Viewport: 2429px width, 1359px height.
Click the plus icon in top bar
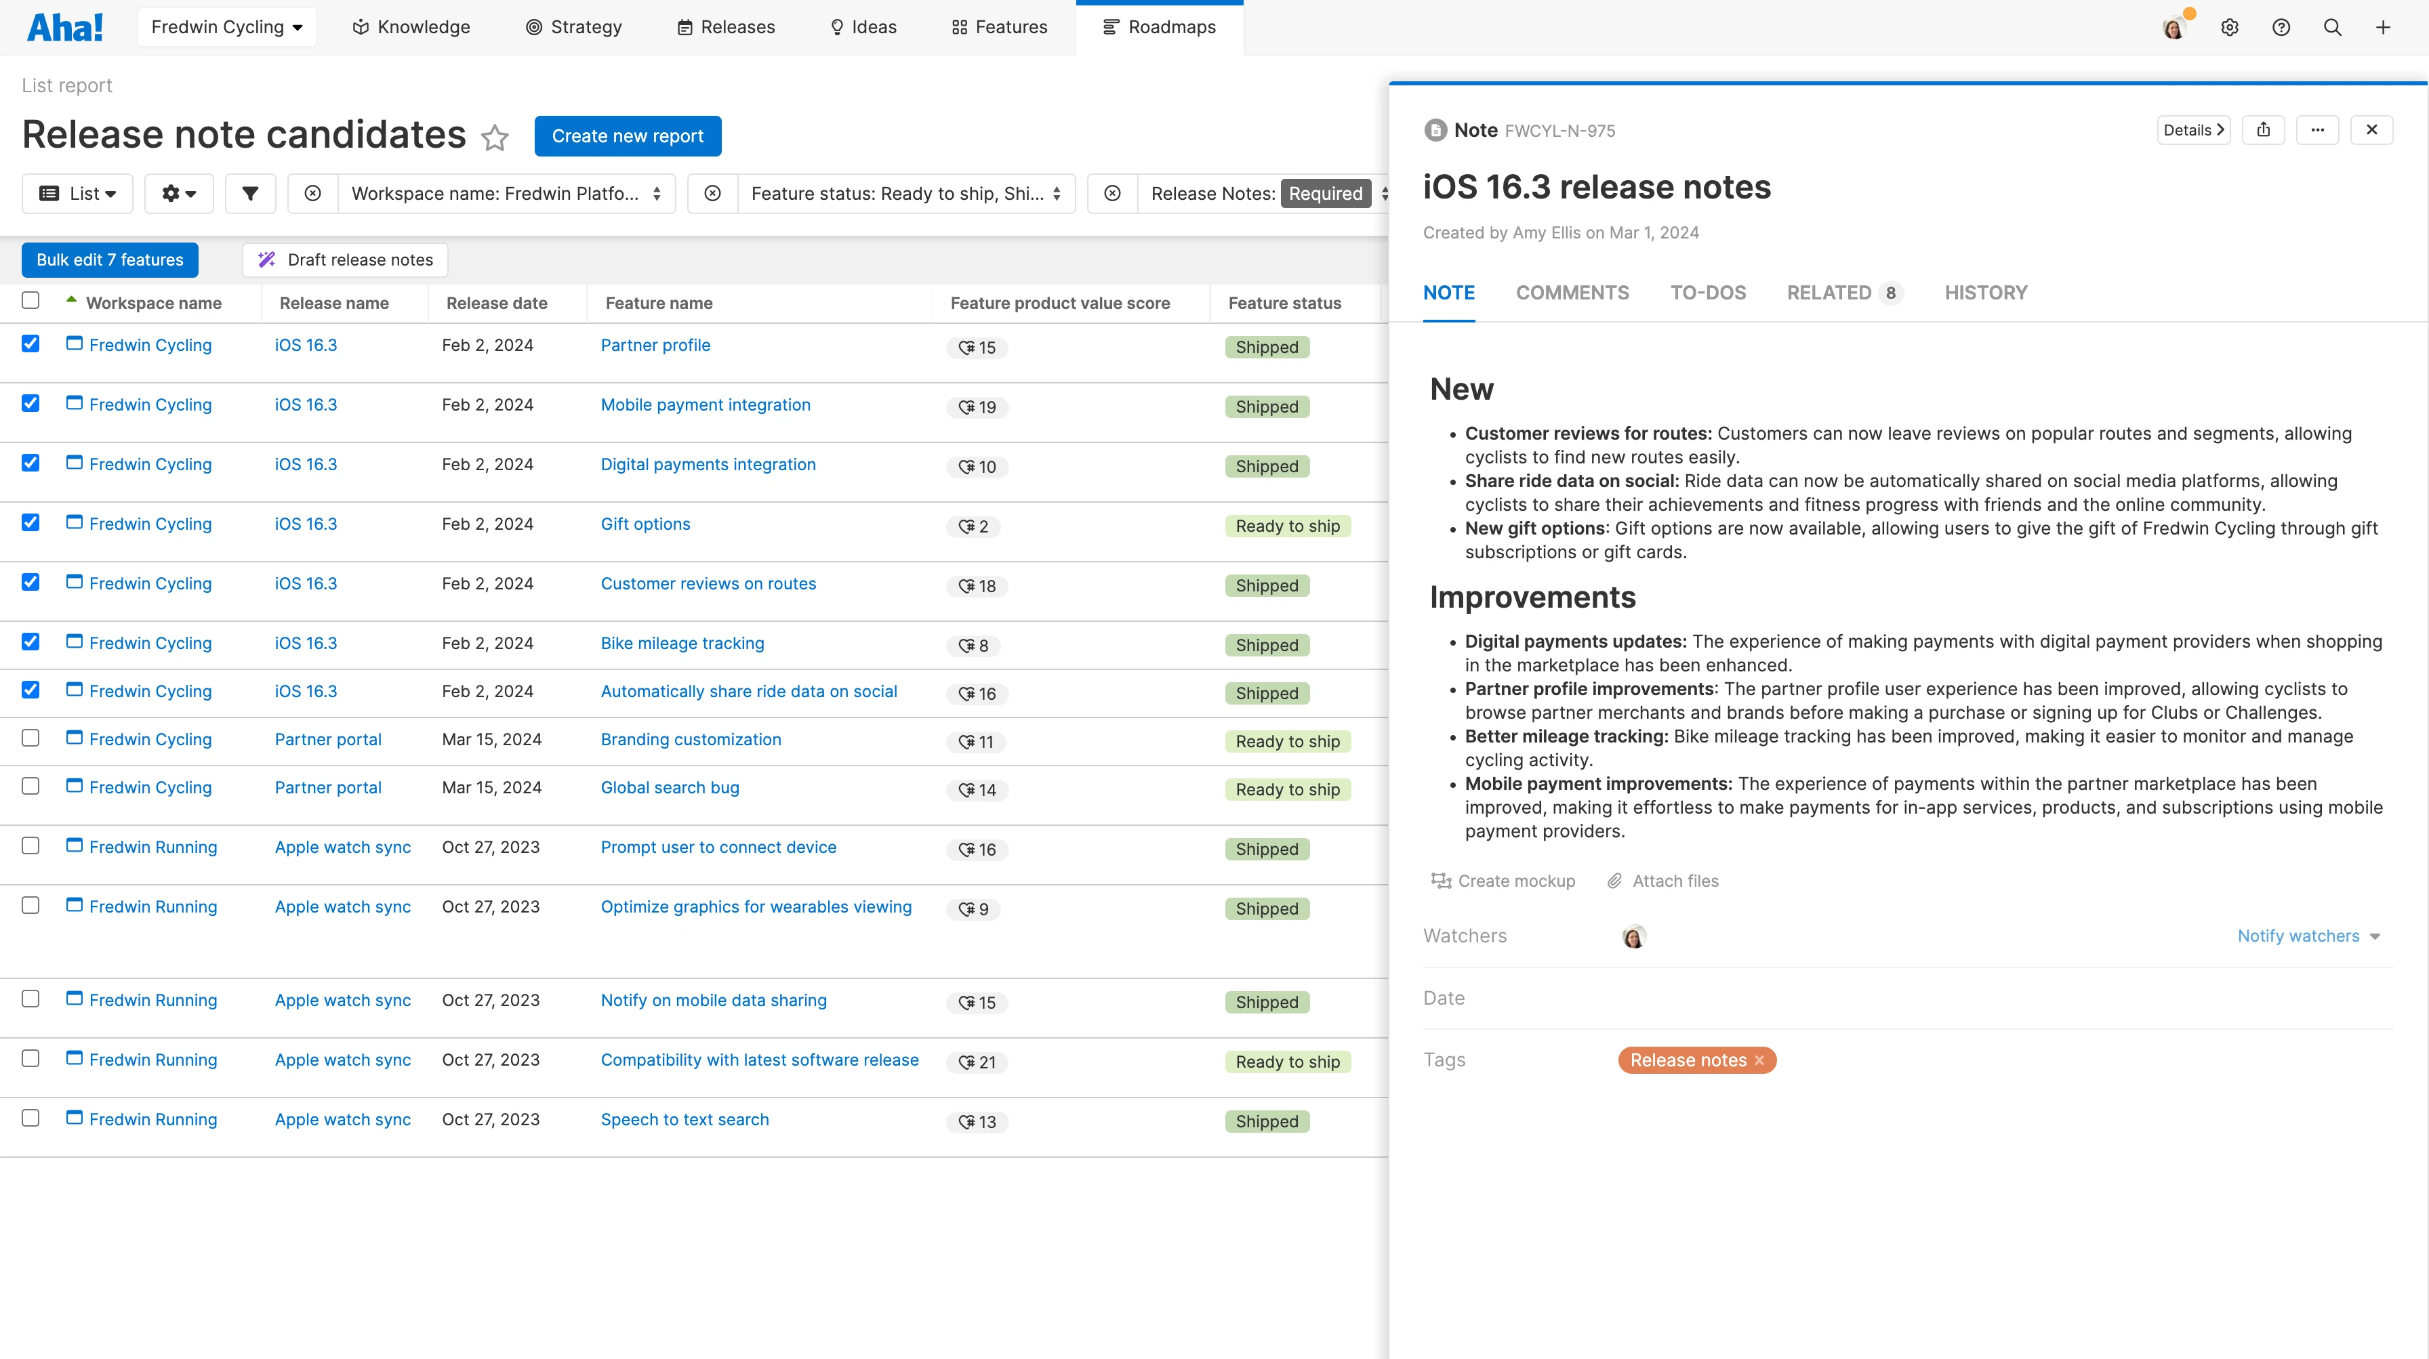(2383, 27)
